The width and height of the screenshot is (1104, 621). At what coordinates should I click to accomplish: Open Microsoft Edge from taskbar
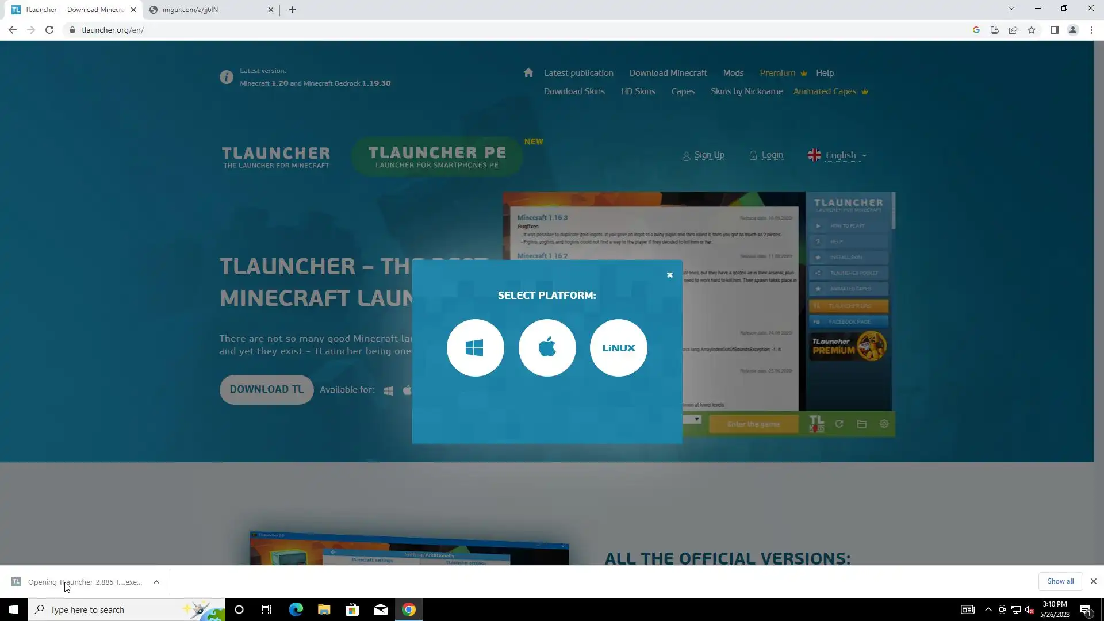[296, 609]
